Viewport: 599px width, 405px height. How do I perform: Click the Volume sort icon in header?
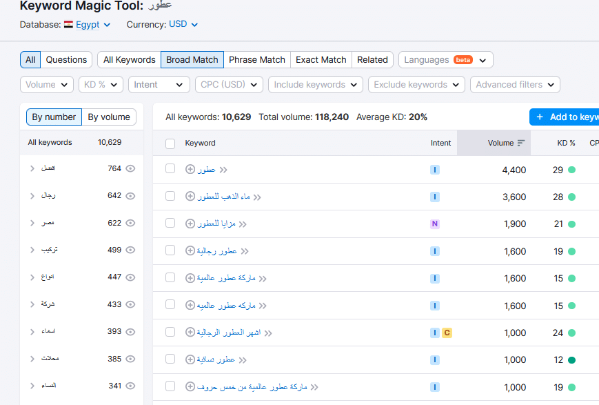coord(521,143)
